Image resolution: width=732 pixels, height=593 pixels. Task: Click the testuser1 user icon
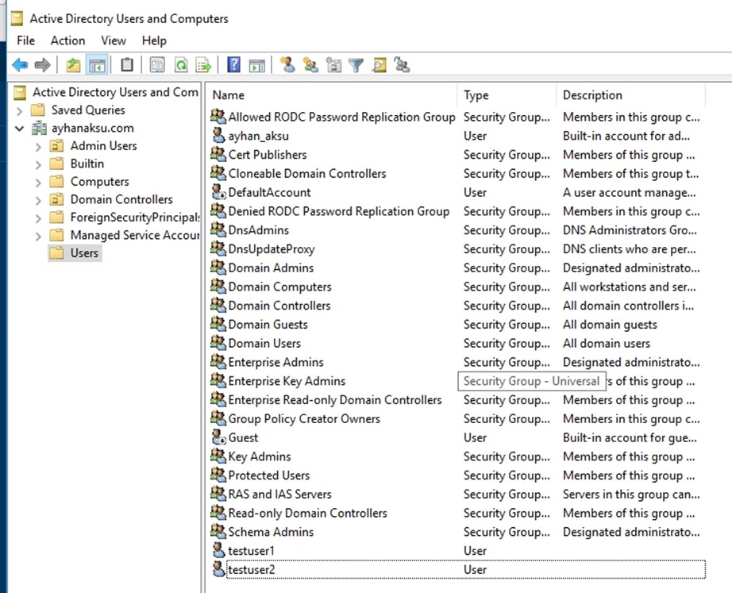point(218,550)
